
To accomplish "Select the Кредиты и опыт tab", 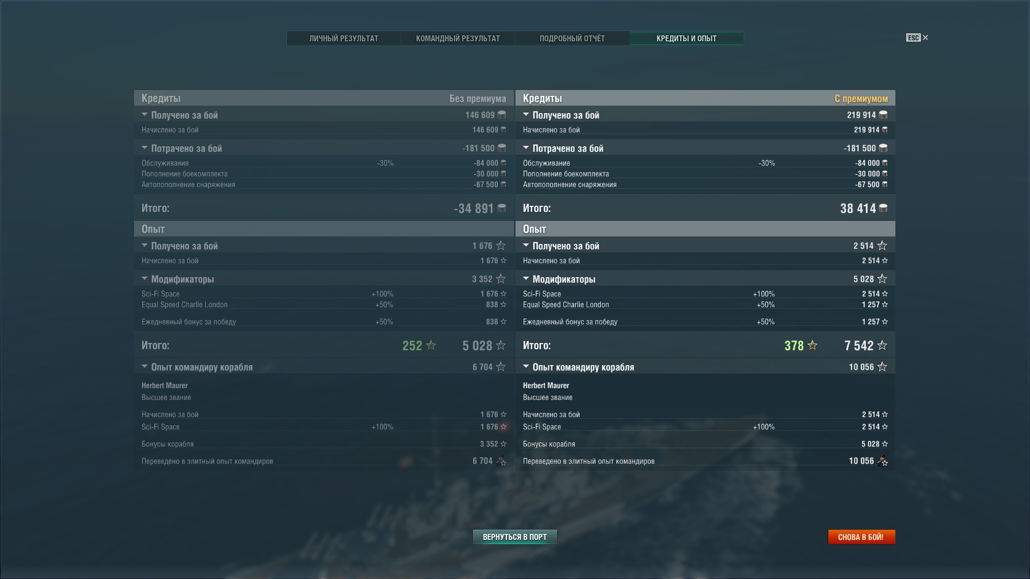I will 687,39.
